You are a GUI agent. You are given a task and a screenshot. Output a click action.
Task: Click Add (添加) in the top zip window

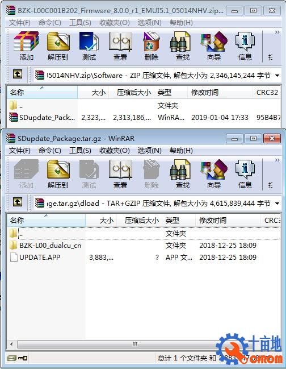point(26,46)
